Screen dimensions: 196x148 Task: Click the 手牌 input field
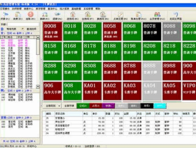point(23,24)
